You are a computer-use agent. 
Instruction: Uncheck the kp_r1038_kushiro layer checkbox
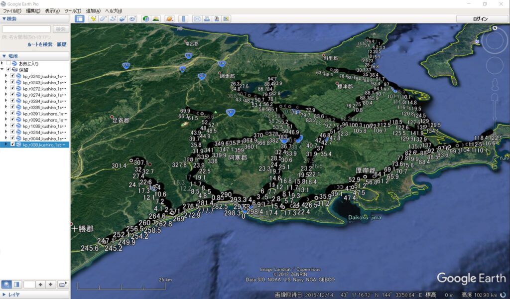12,127
